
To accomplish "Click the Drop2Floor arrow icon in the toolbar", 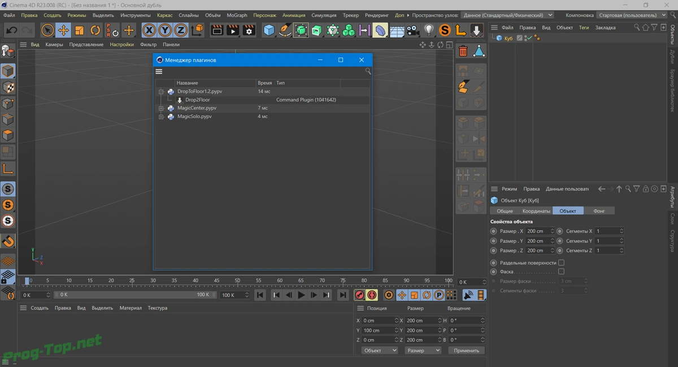I will pyautogui.click(x=476, y=30).
